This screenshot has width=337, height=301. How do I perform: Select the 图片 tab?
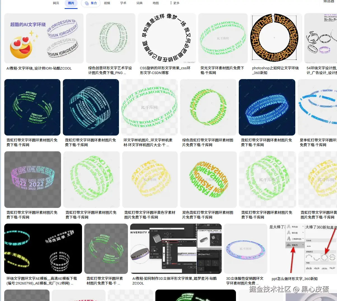click(71, 3)
